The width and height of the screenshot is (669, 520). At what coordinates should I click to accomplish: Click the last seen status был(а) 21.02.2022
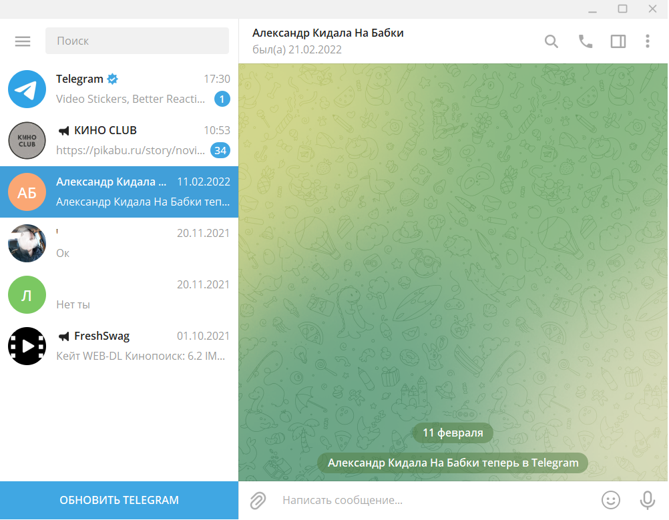coord(297,50)
